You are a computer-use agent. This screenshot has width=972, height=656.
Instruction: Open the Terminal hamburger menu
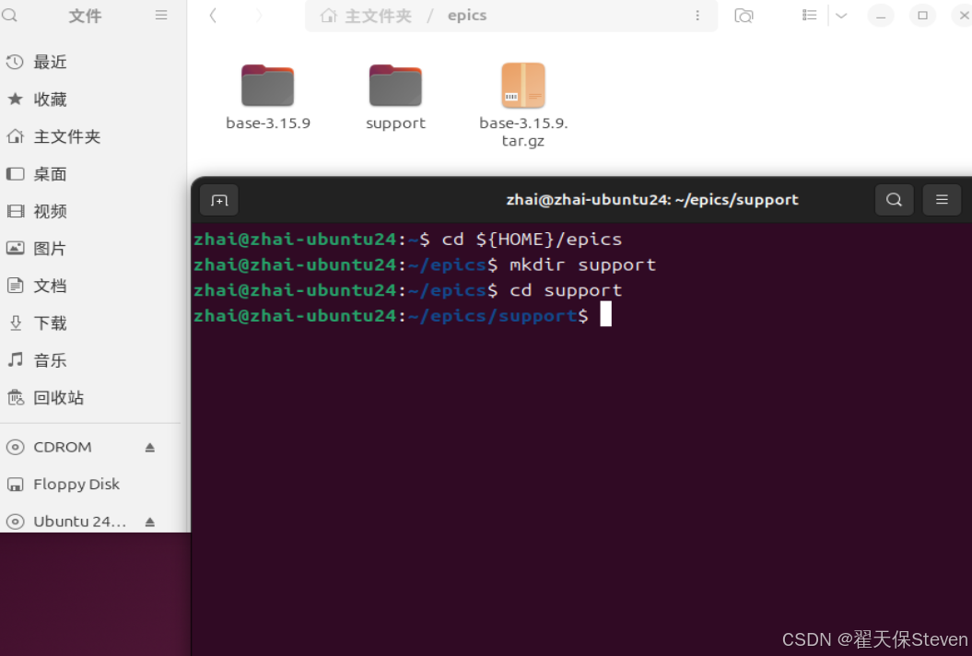(942, 200)
